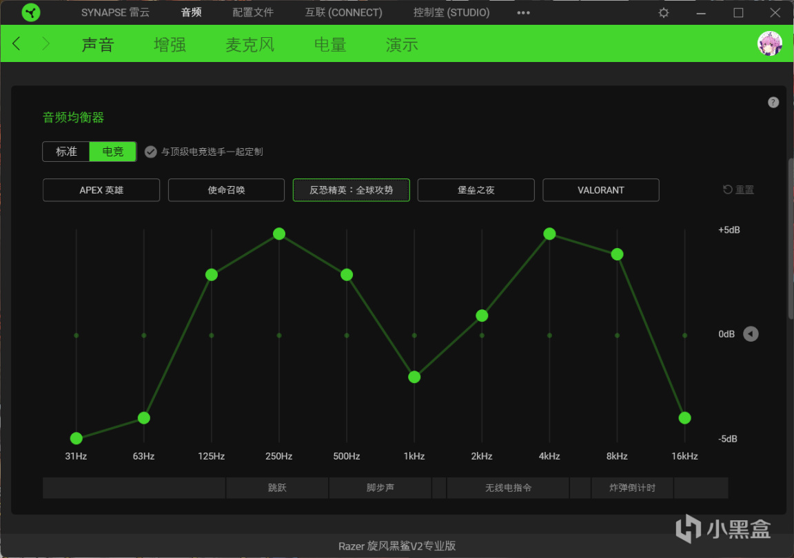
Task: Click the 跳跃 frequency range label
Action: point(277,488)
